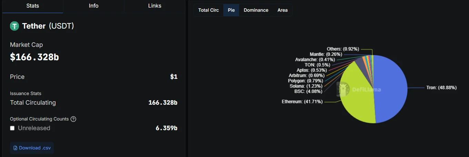Viewport: 469px width, 157px height.
Task: Select the Total Circ chart view
Action: tap(208, 10)
